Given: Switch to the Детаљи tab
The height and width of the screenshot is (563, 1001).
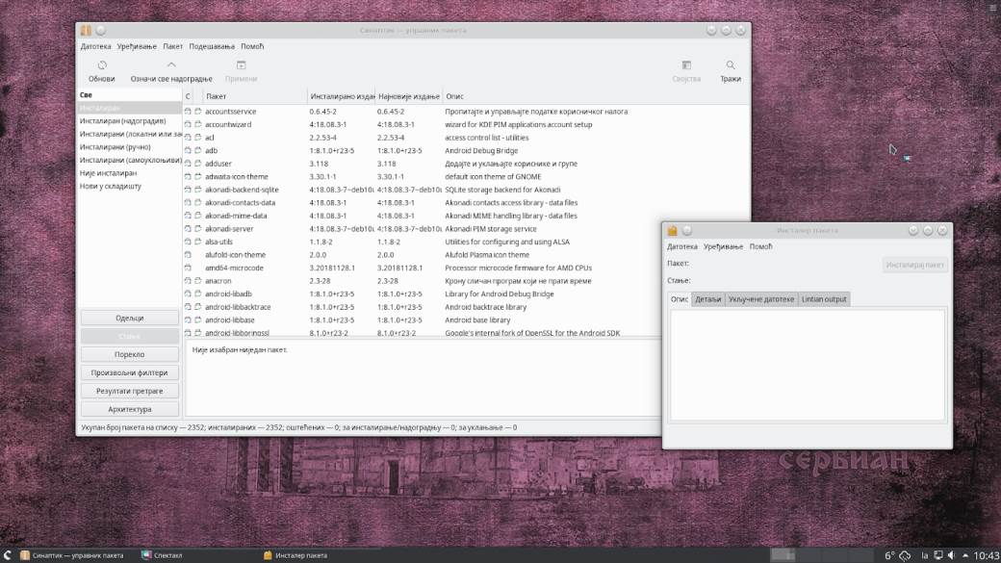Looking at the screenshot, I should coord(709,299).
